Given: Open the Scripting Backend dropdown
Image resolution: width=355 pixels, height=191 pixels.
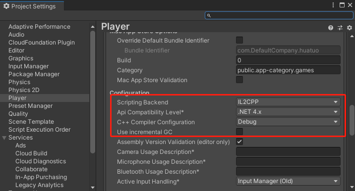Looking at the screenshot, I should click(288, 102).
